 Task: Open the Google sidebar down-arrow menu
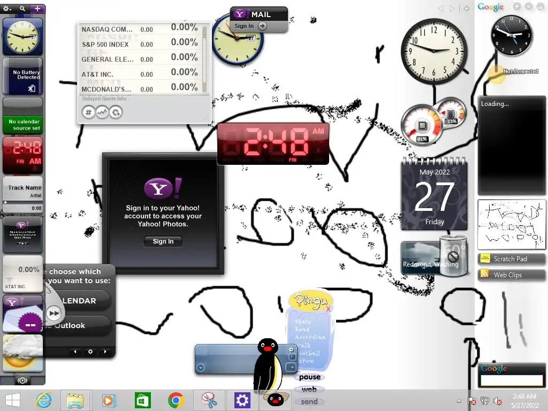529,6
